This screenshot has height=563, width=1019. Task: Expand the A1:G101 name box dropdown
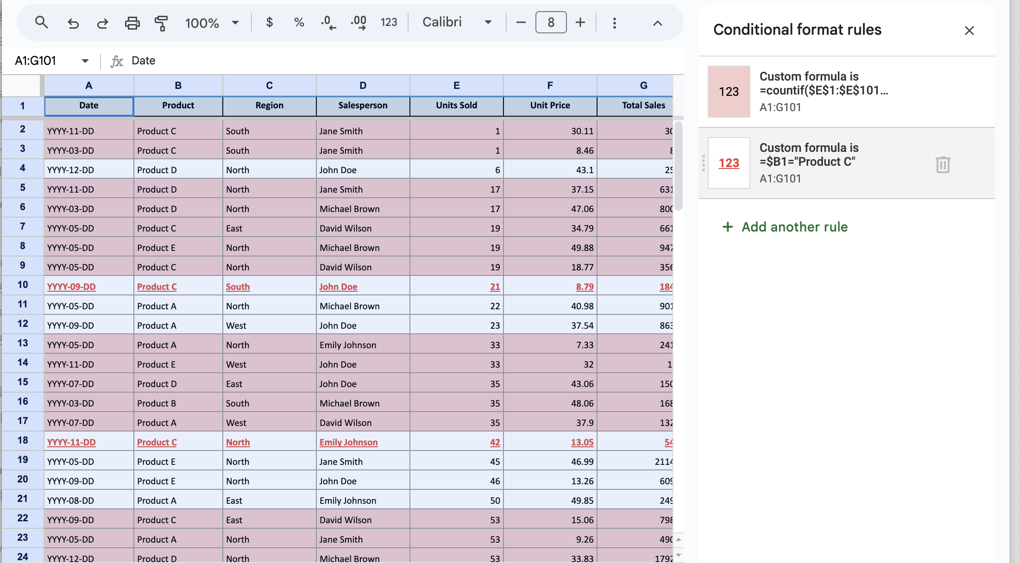point(85,61)
